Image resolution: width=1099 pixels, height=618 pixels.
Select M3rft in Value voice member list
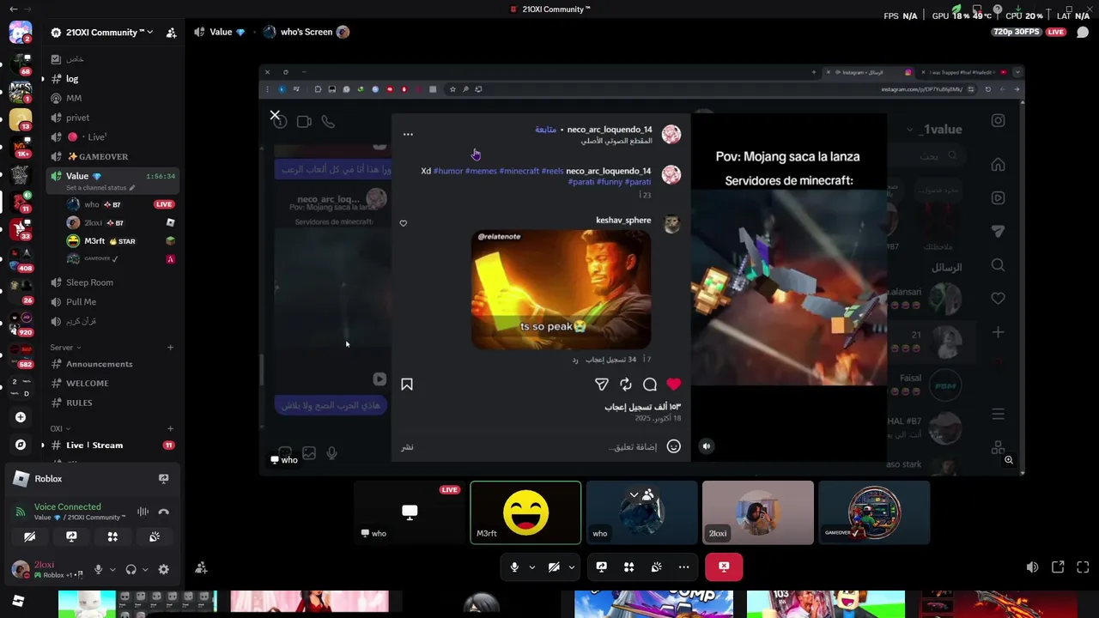tap(121, 241)
